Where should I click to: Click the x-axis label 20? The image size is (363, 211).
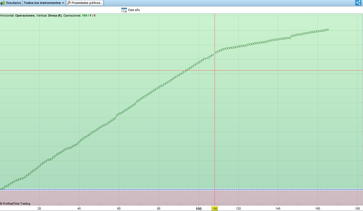point(39,209)
